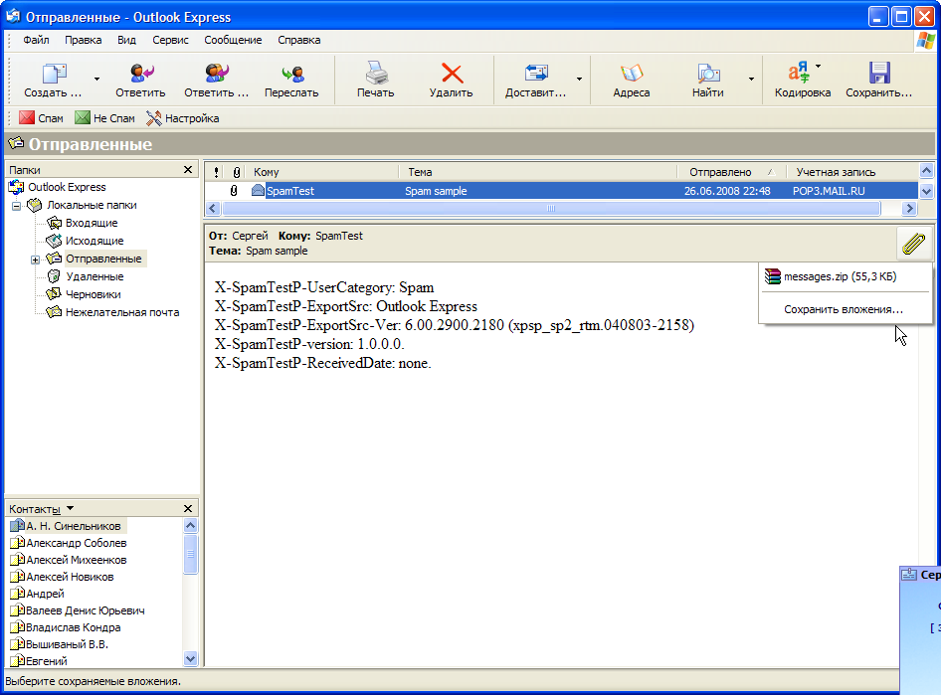
Task: Click the Ответить (Reply) toolbar icon
Action: (141, 74)
